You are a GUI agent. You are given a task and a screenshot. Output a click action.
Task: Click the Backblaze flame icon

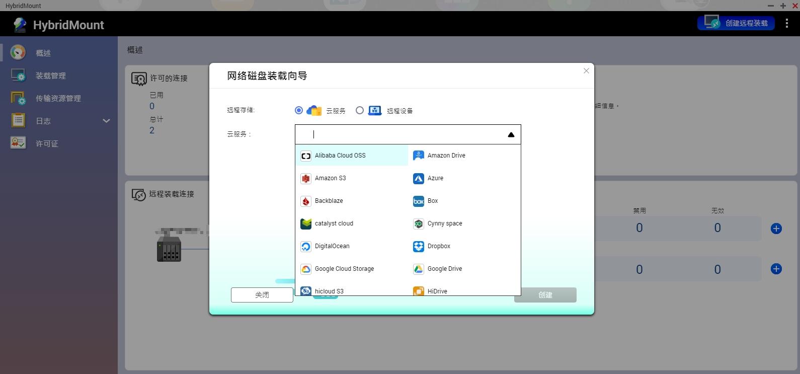[306, 201]
